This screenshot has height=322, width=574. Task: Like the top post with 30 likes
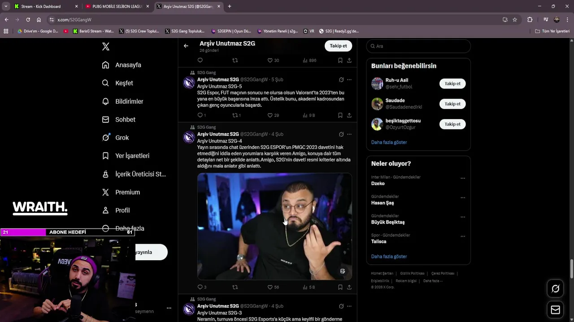tap(273, 60)
